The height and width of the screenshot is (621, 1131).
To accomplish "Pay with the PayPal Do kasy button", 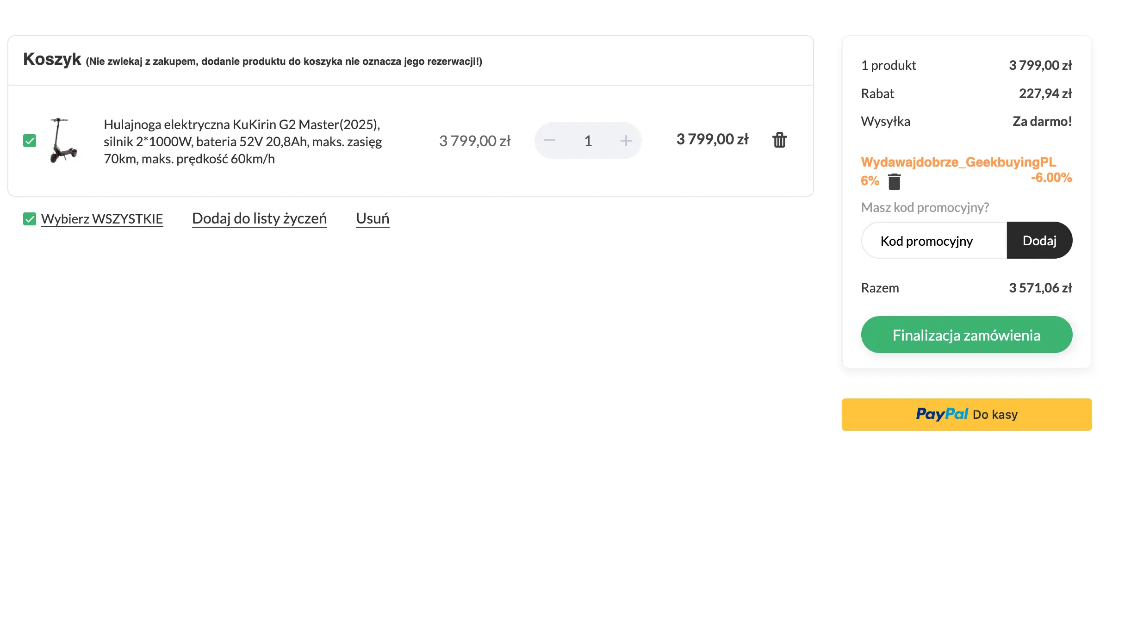I will (966, 415).
